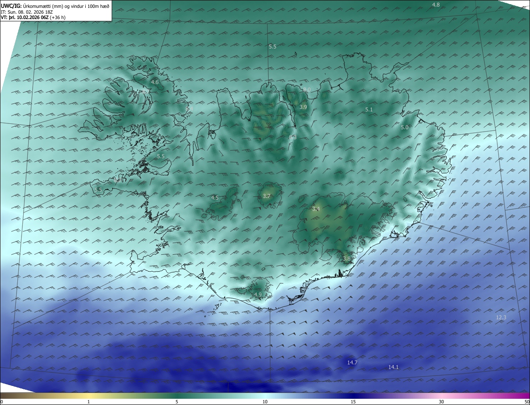Click the map title 'Úrkomumætti (mm) og vindur í 100m hæð'
Viewport: 530px width, 405px height.
click(66, 5)
